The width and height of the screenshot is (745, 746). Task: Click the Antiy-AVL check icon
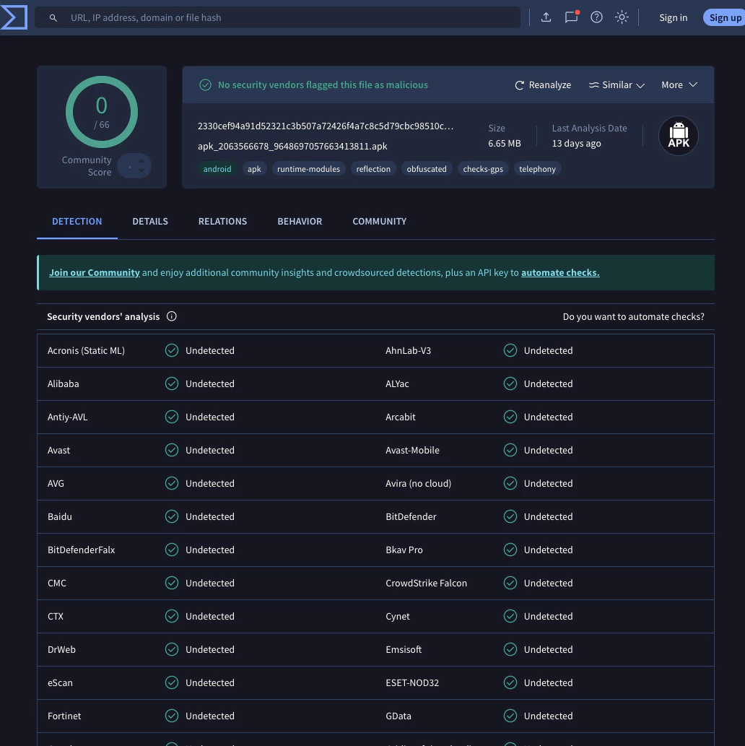(172, 417)
